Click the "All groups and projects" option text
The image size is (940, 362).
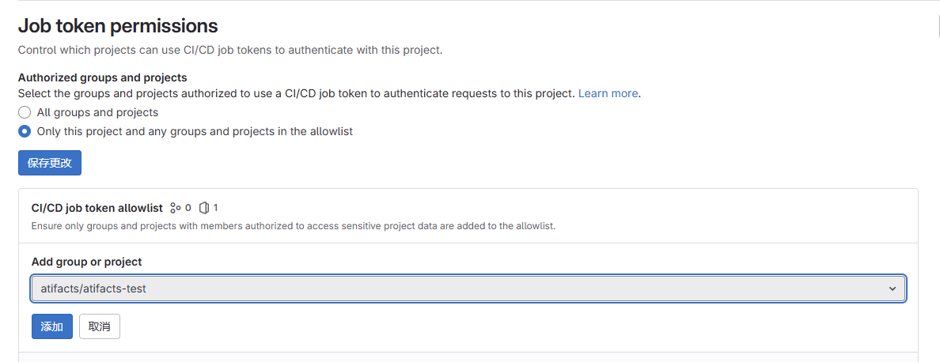[x=97, y=112]
